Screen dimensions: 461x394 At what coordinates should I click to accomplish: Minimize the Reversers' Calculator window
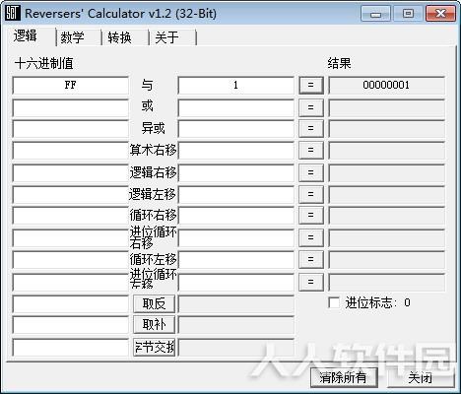tap(375, 14)
